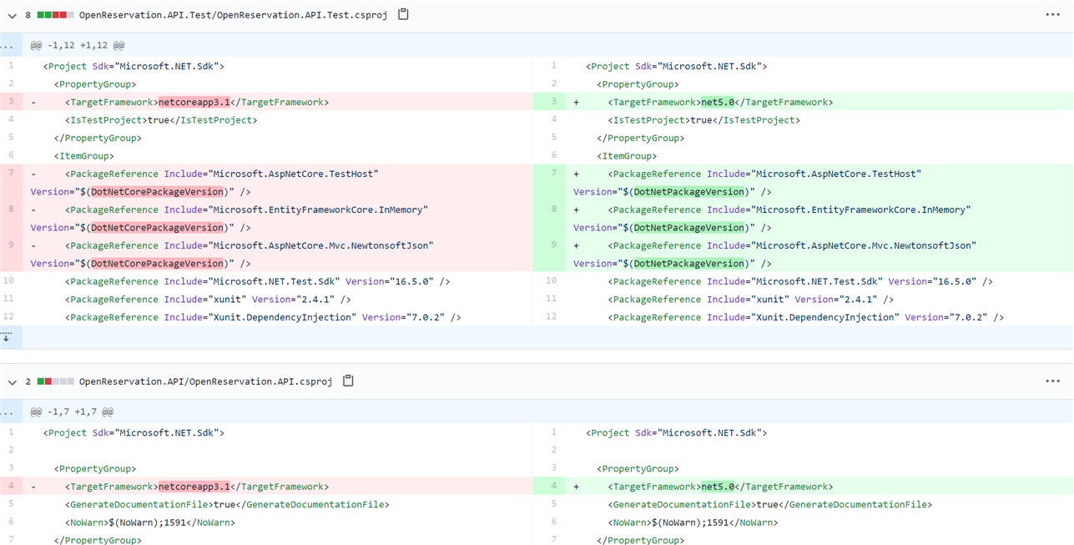This screenshot has width=1074, height=545.
Task: Expand hidden lines above the -1,7 +1,7 hunk
Action: tap(7, 411)
